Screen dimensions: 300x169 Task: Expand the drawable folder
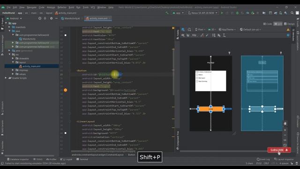point(13,58)
